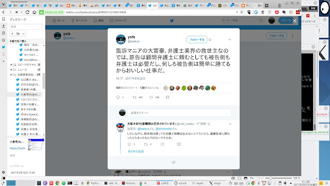Create a new bookmark folder
The height and width of the screenshot is (186, 330).
pyautogui.click(x=18, y=34)
